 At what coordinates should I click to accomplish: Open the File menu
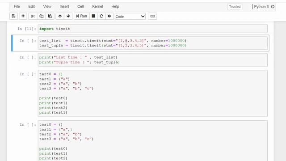pos(17,7)
